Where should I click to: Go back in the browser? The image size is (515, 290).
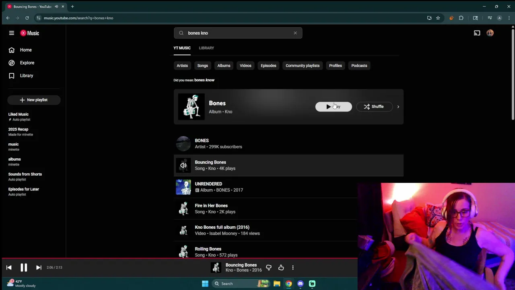[8, 18]
